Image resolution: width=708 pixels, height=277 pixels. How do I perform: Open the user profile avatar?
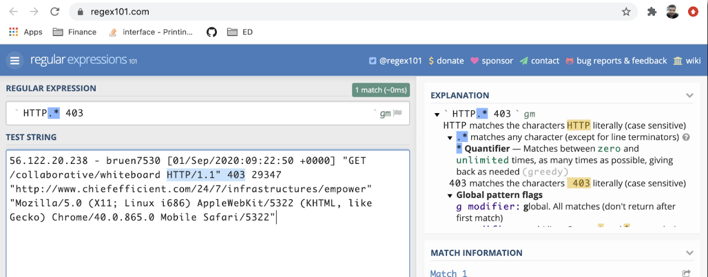click(672, 12)
